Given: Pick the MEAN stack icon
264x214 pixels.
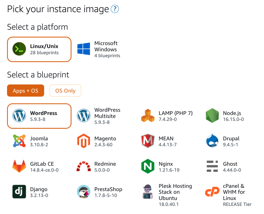Looking at the screenshot, I should (x=148, y=141).
